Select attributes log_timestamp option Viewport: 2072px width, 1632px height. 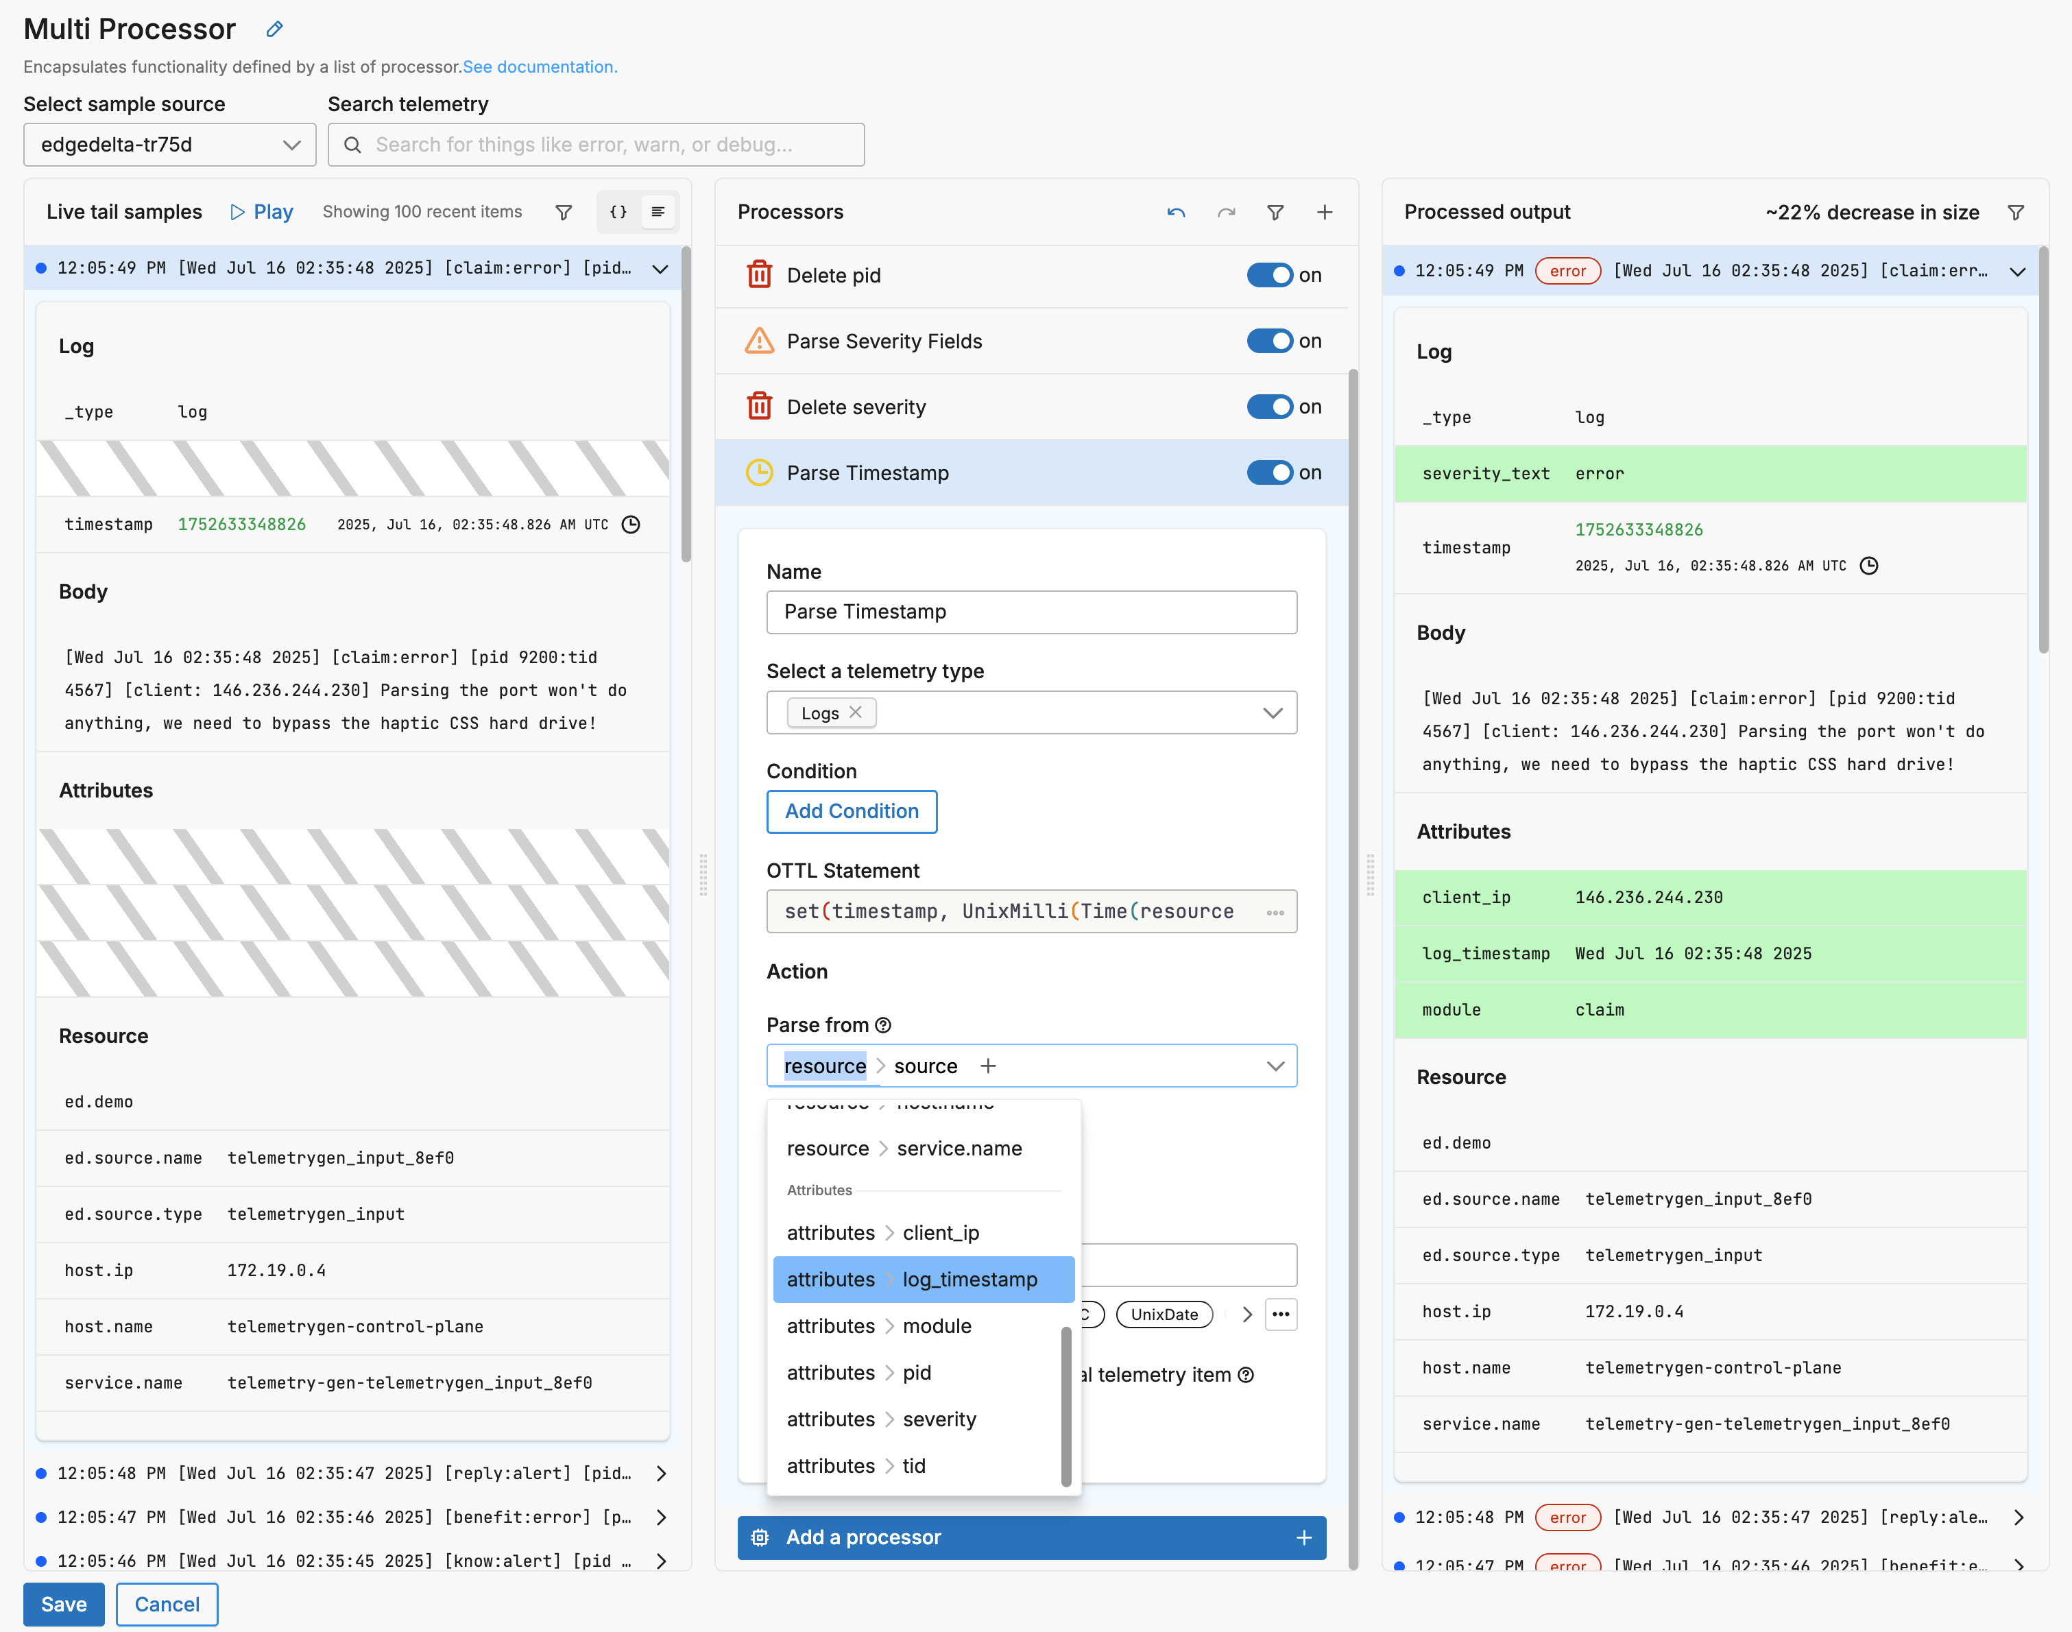[924, 1280]
